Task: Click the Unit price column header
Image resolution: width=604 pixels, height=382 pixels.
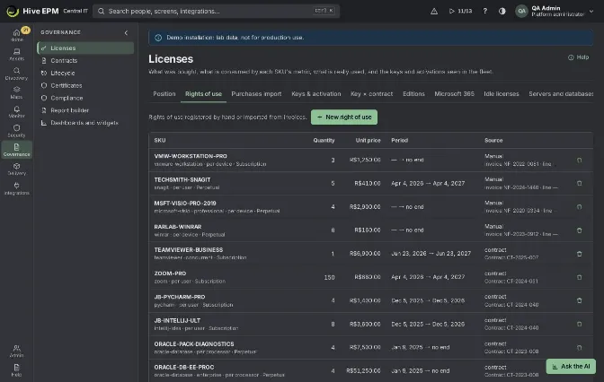Action: (x=368, y=140)
